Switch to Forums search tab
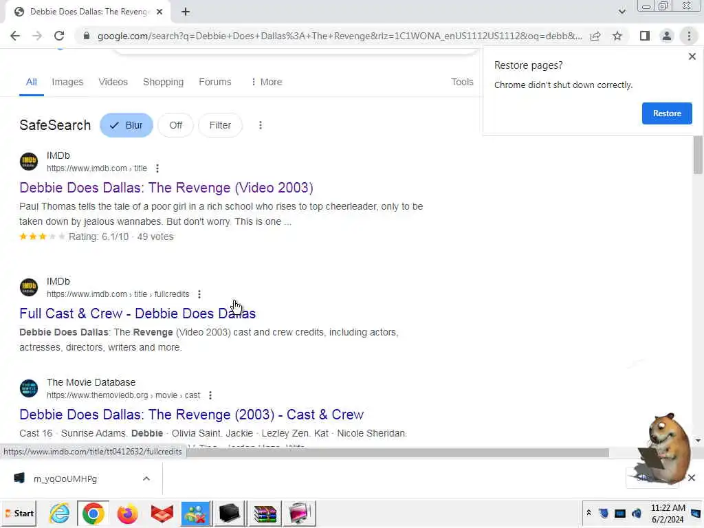Viewport: 704px width, 528px height. coord(215,82)
